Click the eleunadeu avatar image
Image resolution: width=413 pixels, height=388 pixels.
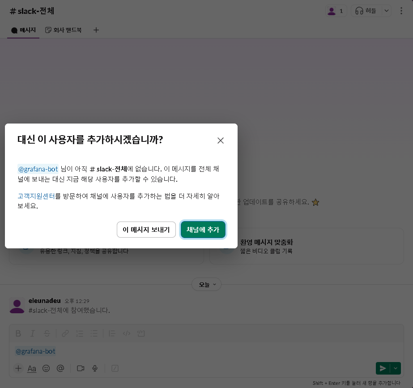coord(17,306)
